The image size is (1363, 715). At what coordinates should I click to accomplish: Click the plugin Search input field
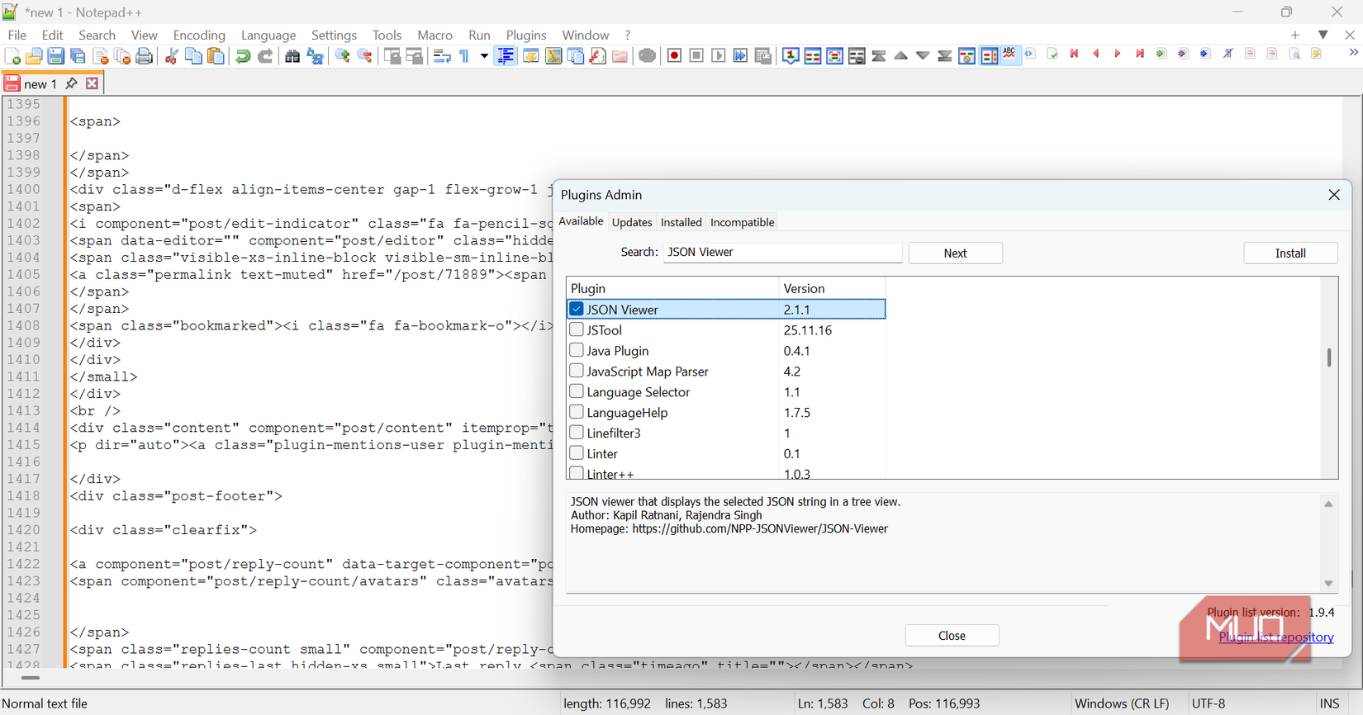point(782,252)
